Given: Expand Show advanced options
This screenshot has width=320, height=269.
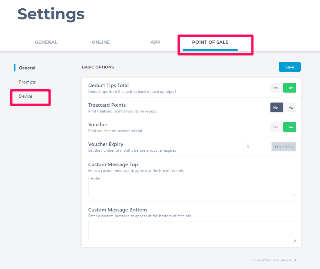Looking at the screenshot, I should pyautogui.click(x=271, y=260).
